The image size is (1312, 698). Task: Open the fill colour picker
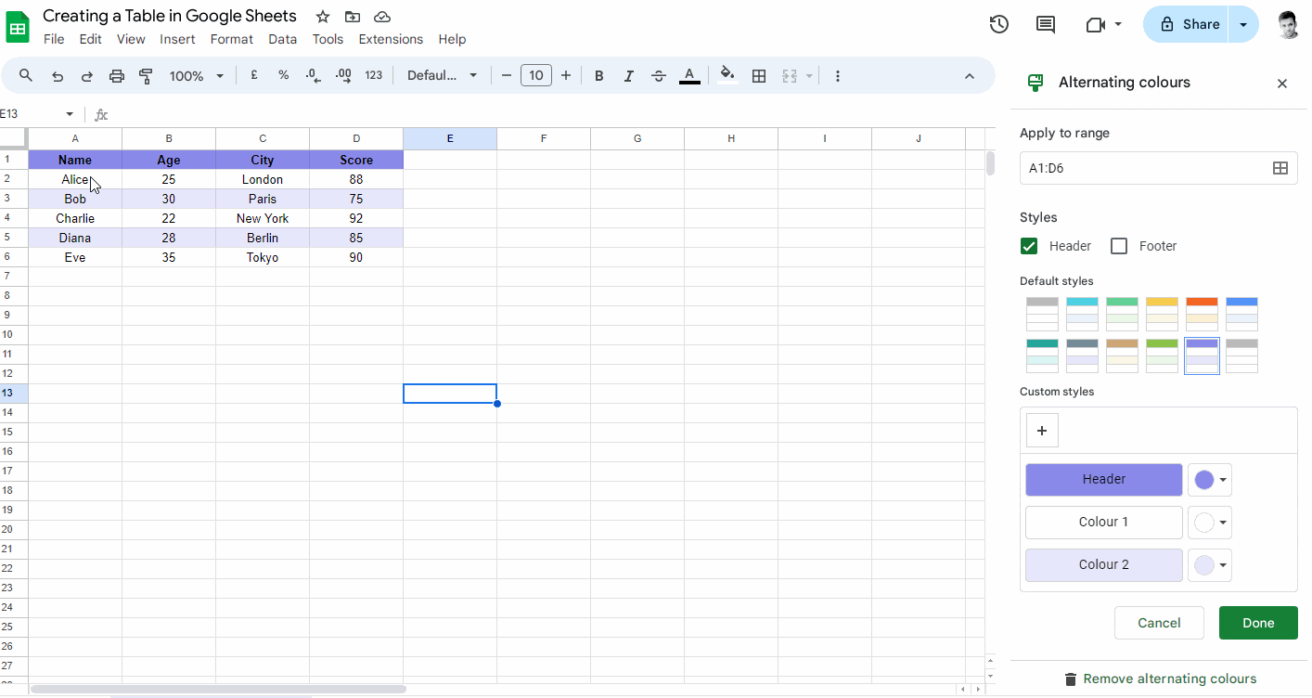[x=727, y=75]
